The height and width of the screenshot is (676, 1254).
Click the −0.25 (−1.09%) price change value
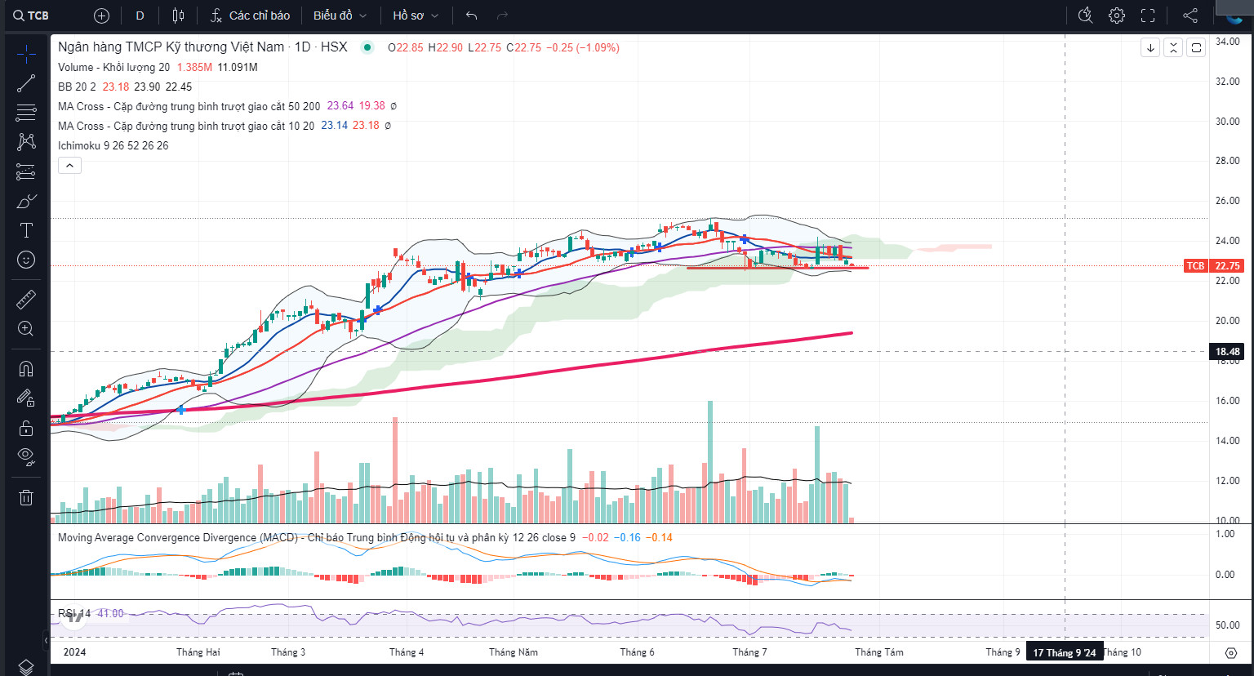pos(583,47)
